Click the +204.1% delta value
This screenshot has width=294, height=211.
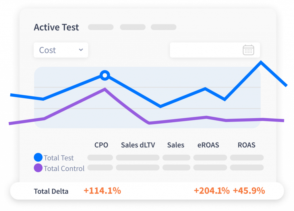coord(212,191)
